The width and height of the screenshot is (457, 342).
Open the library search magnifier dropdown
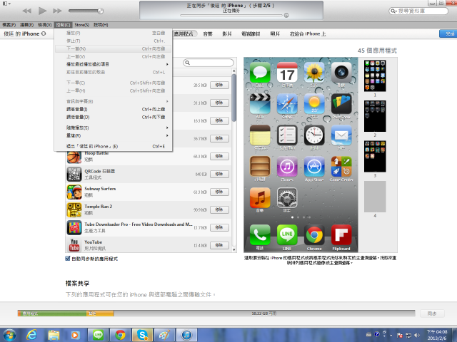(x=393, y=11)
